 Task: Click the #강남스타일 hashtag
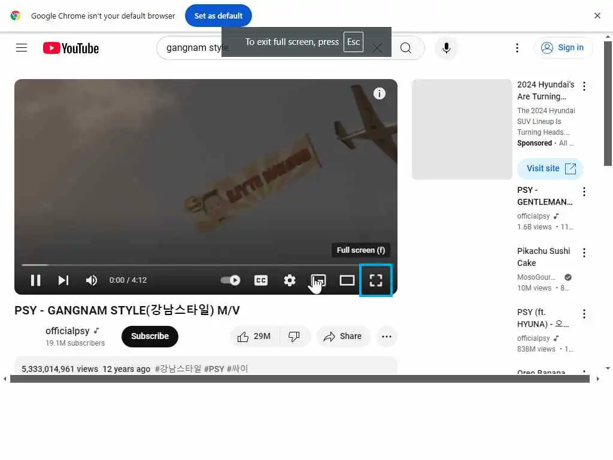point(178,369)
